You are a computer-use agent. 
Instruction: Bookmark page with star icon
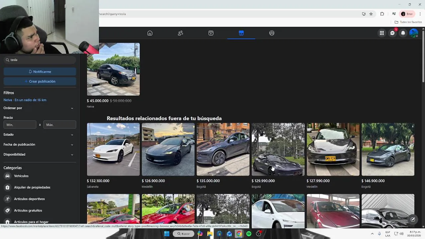click(x=371, y=14)
